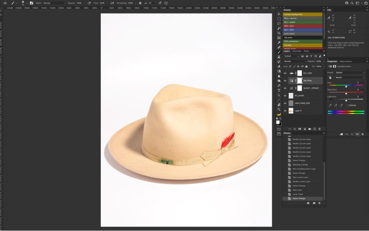Open the Preset dropdown in Properties
The width and height of the screenshot is (369, 231).
[350, 73]
